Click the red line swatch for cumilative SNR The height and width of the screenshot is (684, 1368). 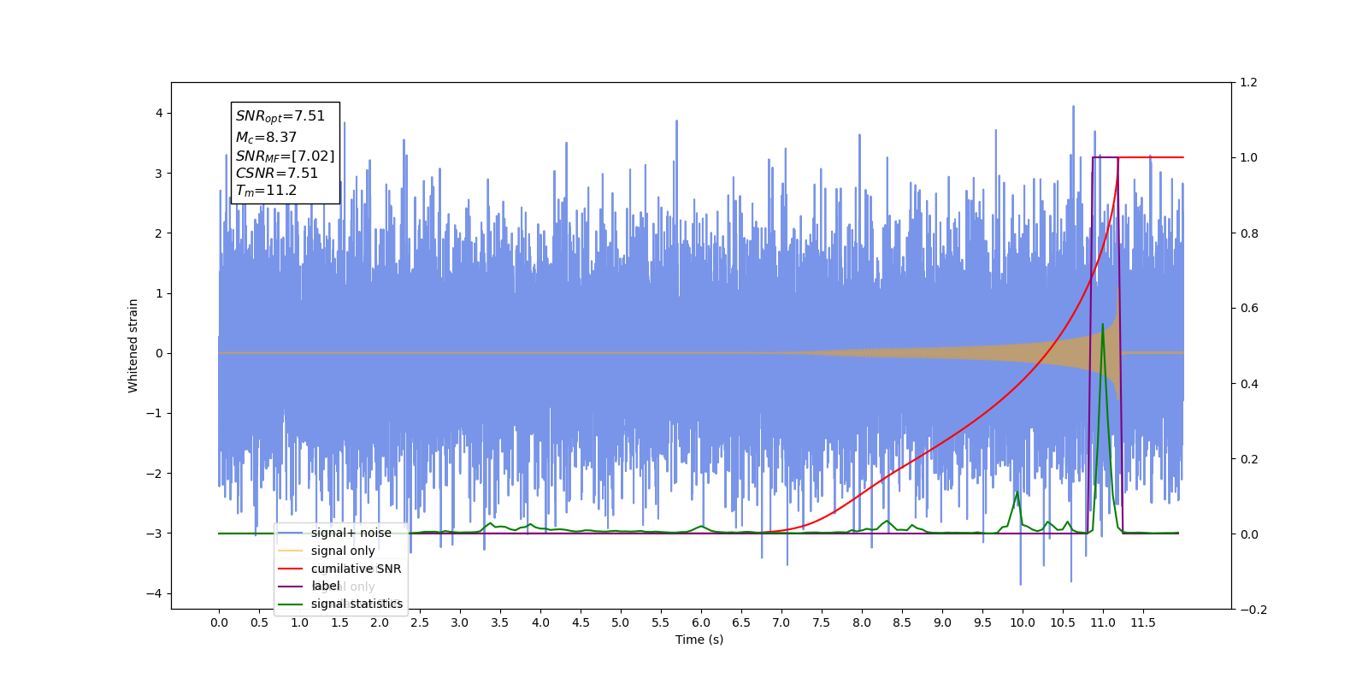tap(291, 569)
